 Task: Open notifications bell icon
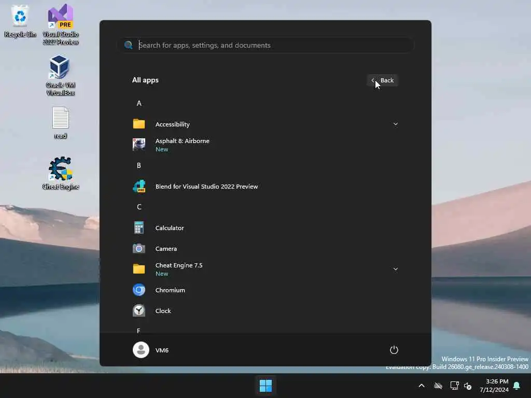516,386
